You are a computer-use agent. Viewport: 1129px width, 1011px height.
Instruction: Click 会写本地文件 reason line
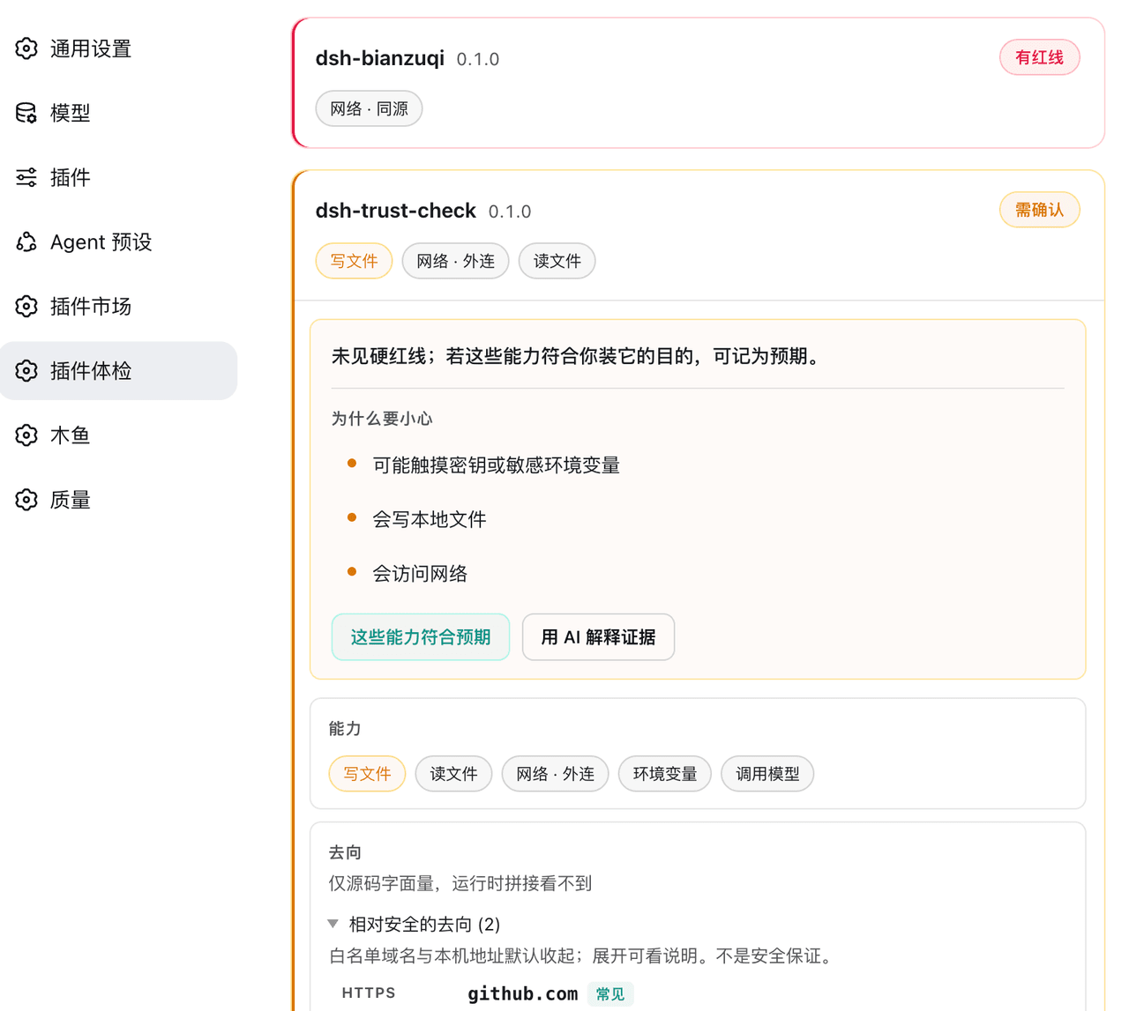point(430,519)
